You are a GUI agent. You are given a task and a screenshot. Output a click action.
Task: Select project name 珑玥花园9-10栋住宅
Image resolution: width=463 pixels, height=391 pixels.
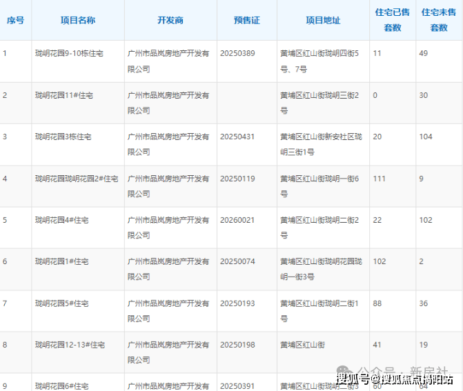pyautogui.click(x=69, y=53)
